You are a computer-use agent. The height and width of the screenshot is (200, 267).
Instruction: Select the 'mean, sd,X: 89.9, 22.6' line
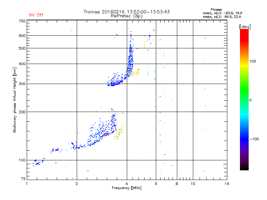[222, 17]
